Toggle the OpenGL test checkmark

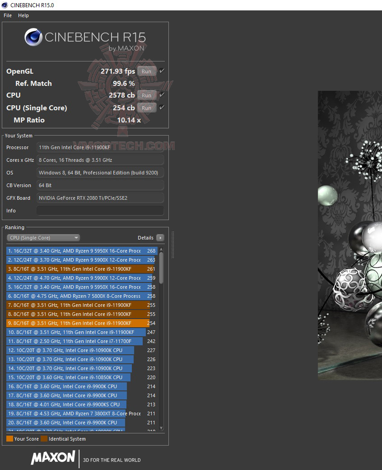pyautogui.click(x=162, y=71)
